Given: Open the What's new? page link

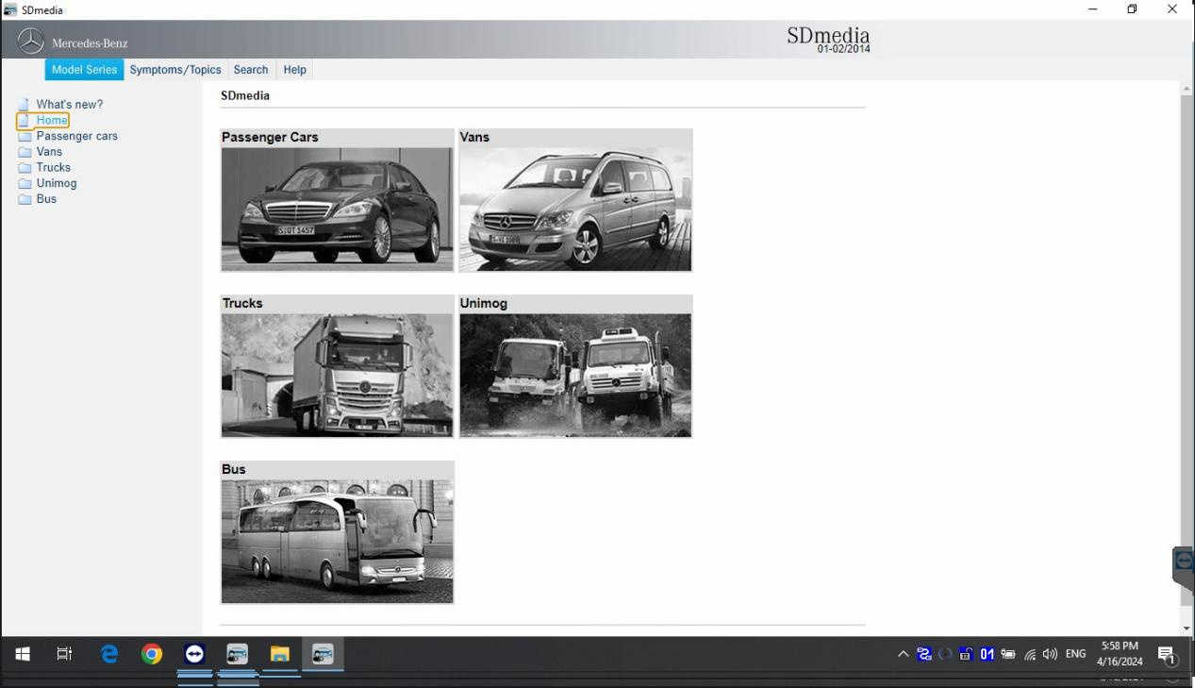Looking at the screenshot, I should coord(69,105).
